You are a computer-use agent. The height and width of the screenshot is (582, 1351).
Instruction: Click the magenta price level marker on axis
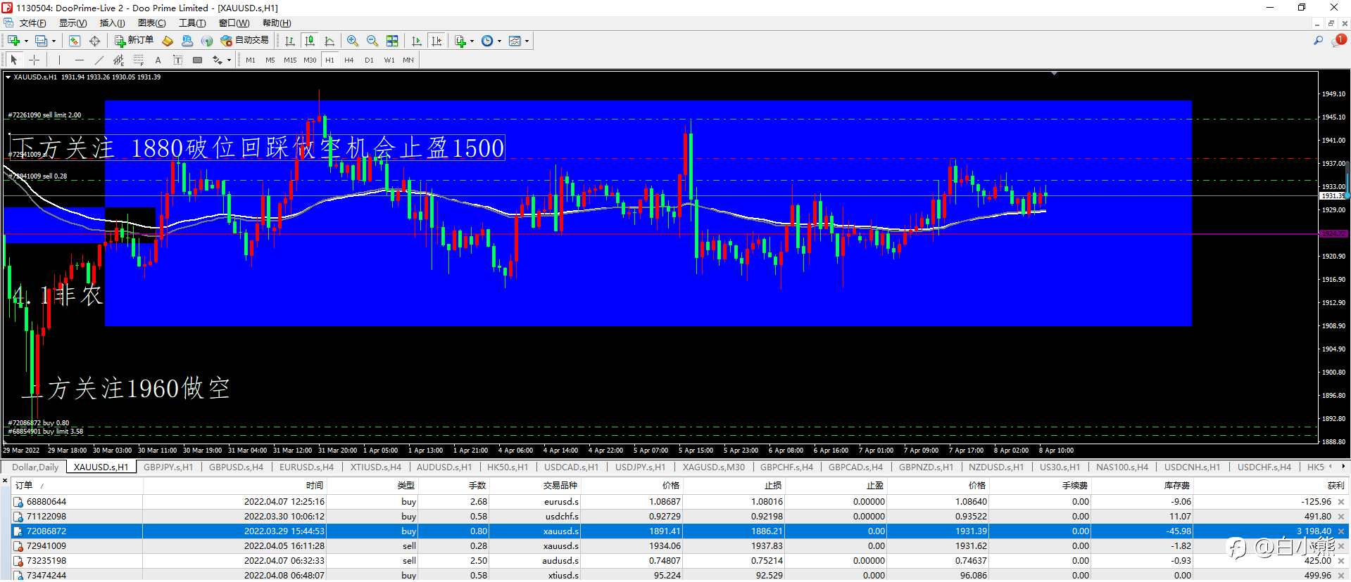(x=1333, y=233)
